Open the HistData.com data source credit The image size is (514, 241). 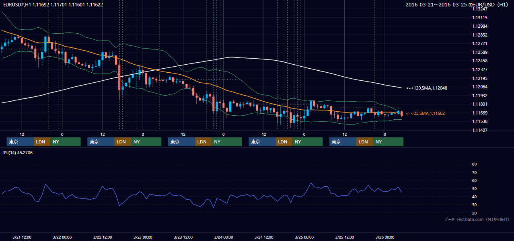(477, 219)
